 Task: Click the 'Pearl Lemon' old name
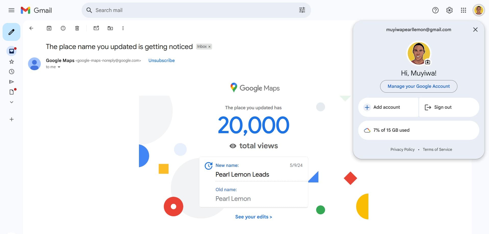click(x=233, y=199)
